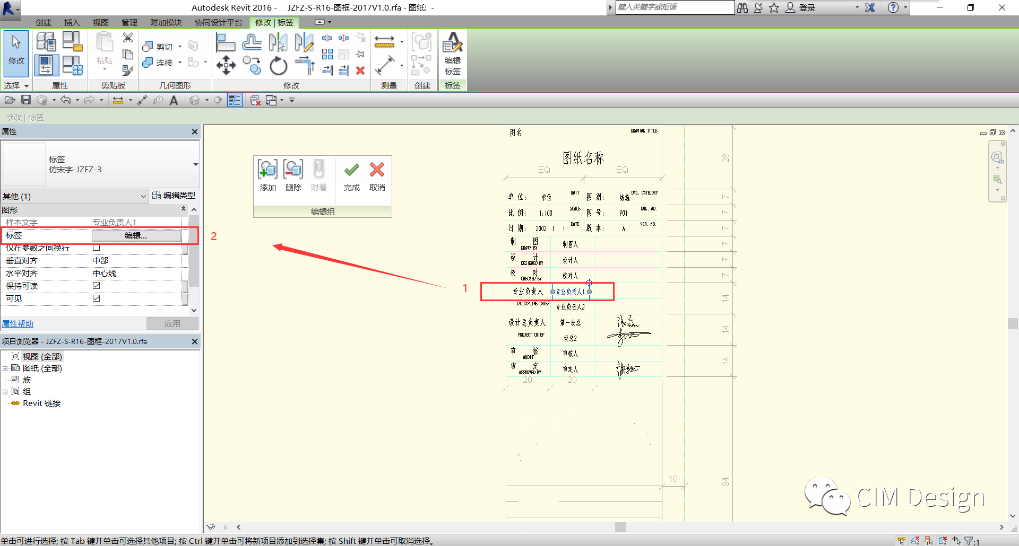Select the Revit 链接 item in browser
Image resolution: width=1019 pixels, height=546 pixels.
coord(41,403)
